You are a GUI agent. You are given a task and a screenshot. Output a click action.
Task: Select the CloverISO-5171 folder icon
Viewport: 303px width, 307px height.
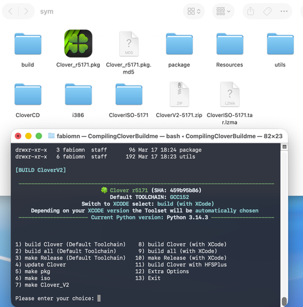pyautogui.click(x=129, y=94)
